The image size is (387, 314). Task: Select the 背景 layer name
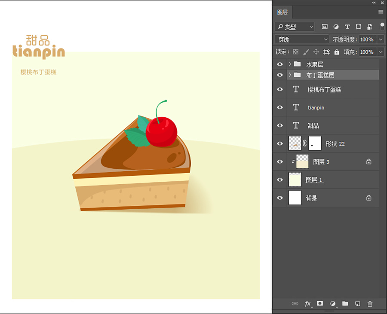[x=311, y=198]
